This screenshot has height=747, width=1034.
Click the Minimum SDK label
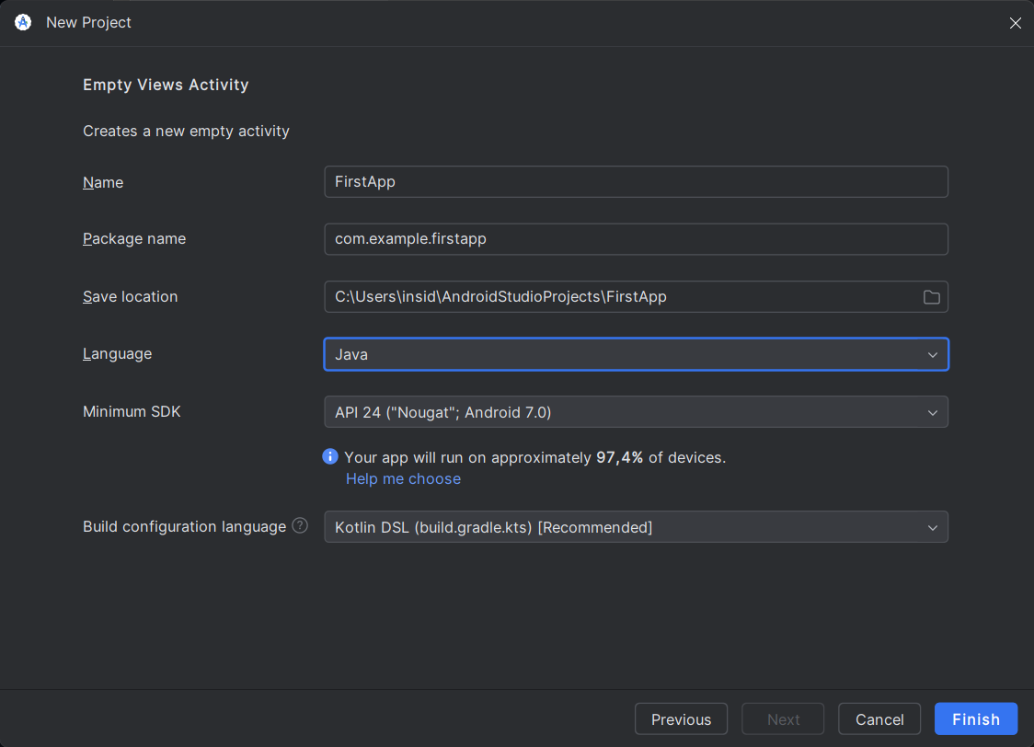tap(132, 412)
